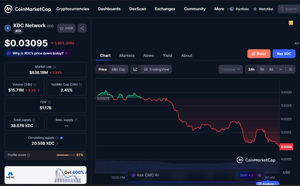Open the Exchanges menu
Viewport: 300px width, 186px height.
tap(165, 9)
